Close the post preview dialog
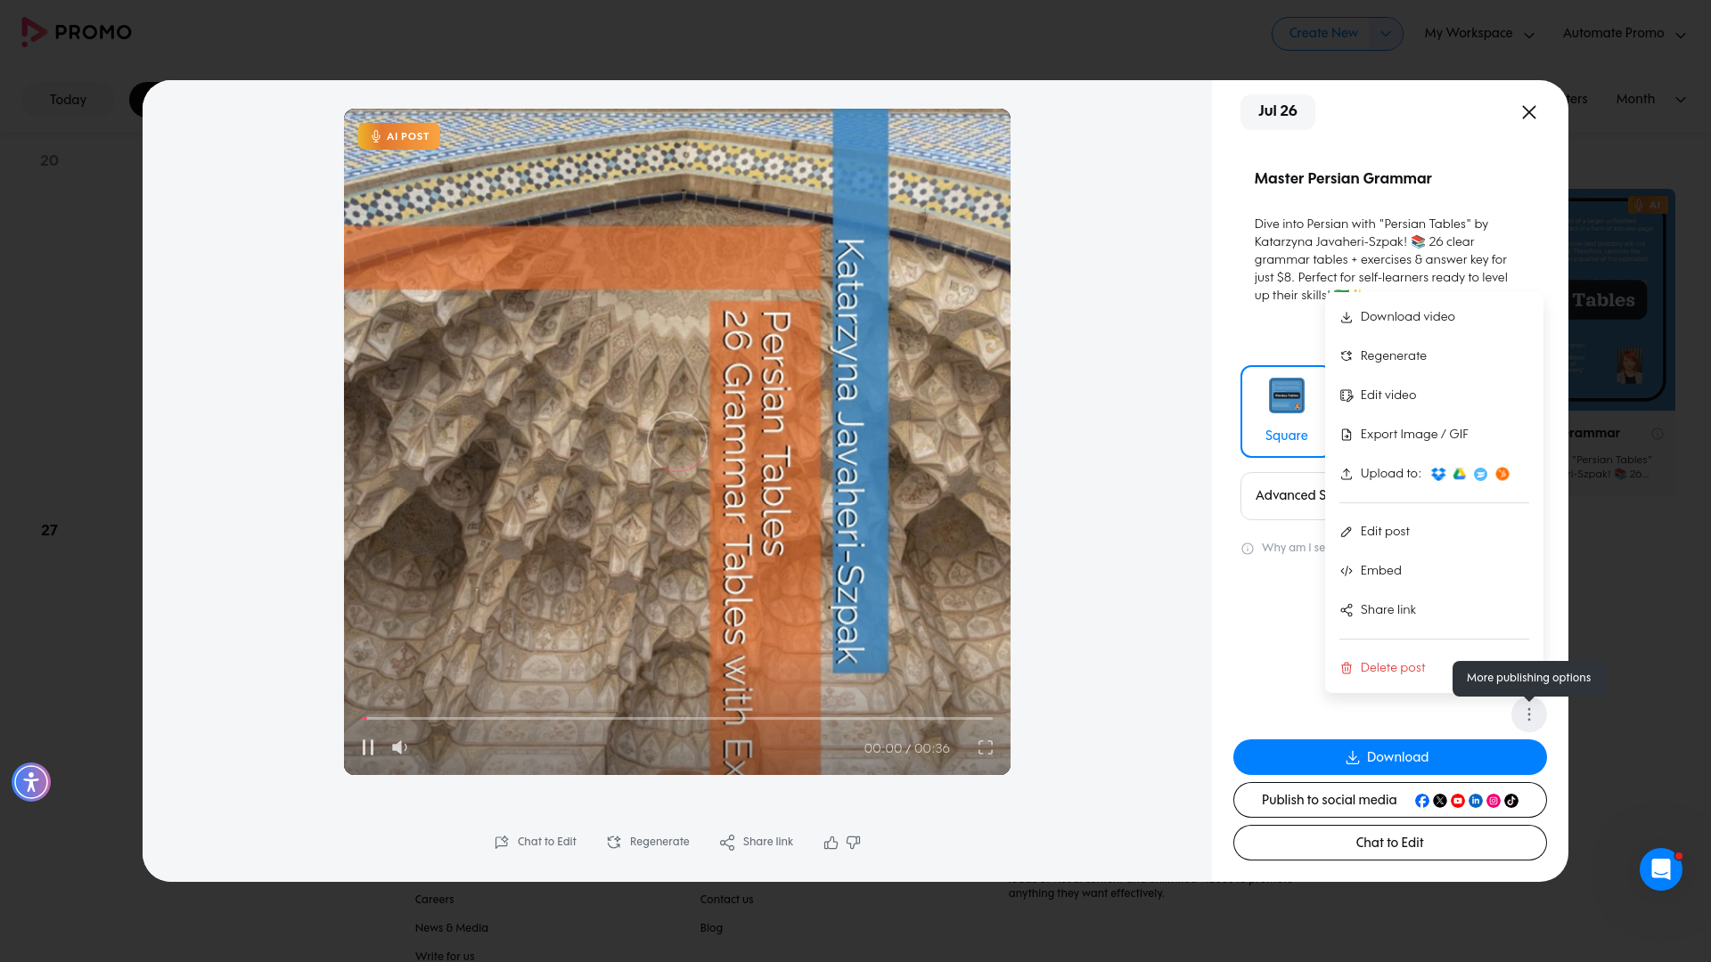Screen dimensions: 1711x962 pos(1529,112)
